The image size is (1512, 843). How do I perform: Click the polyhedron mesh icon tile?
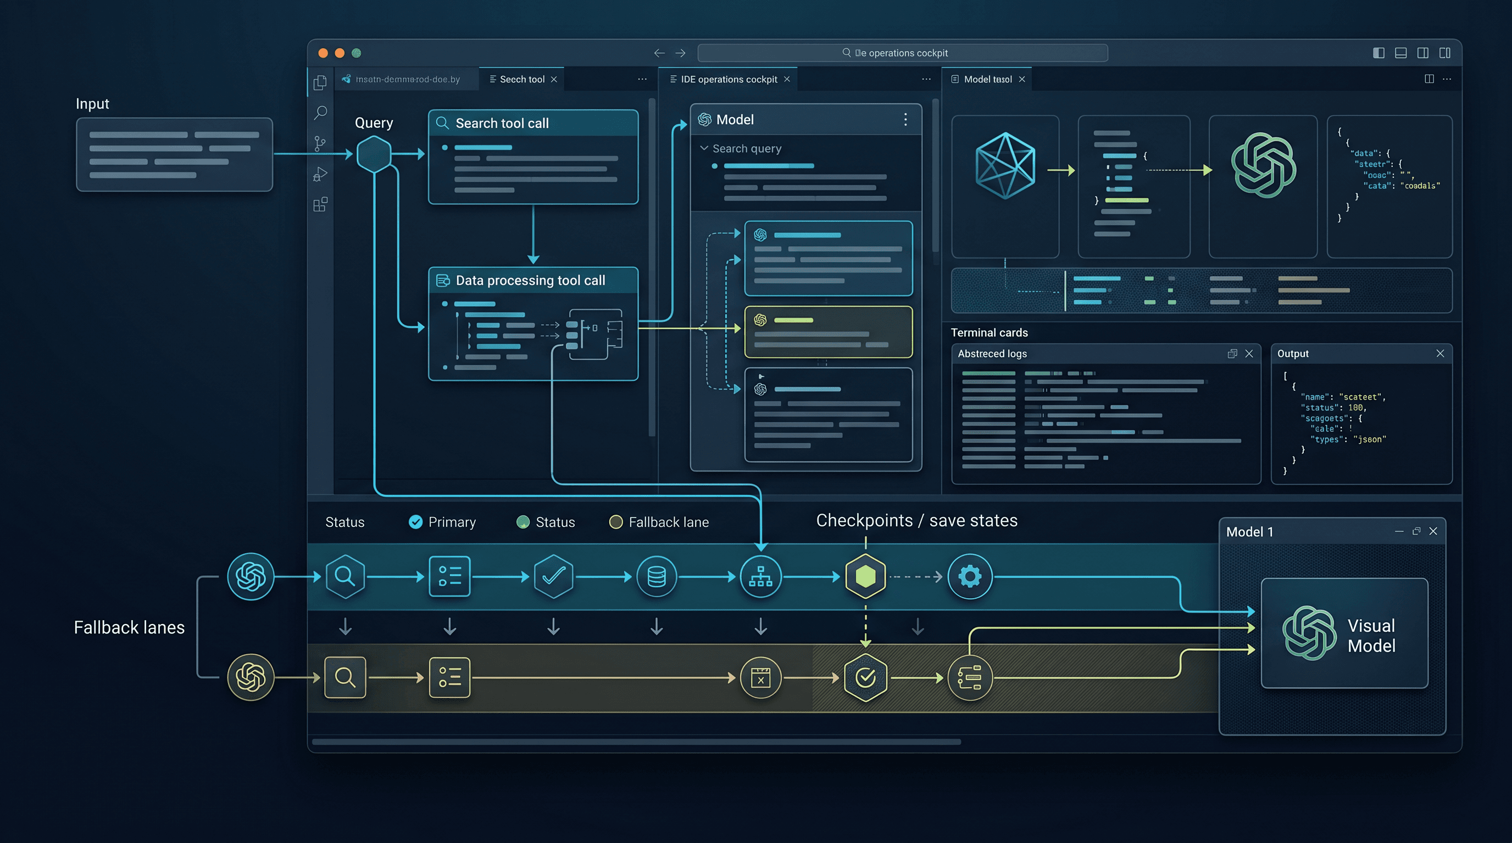pos(1005,187)
